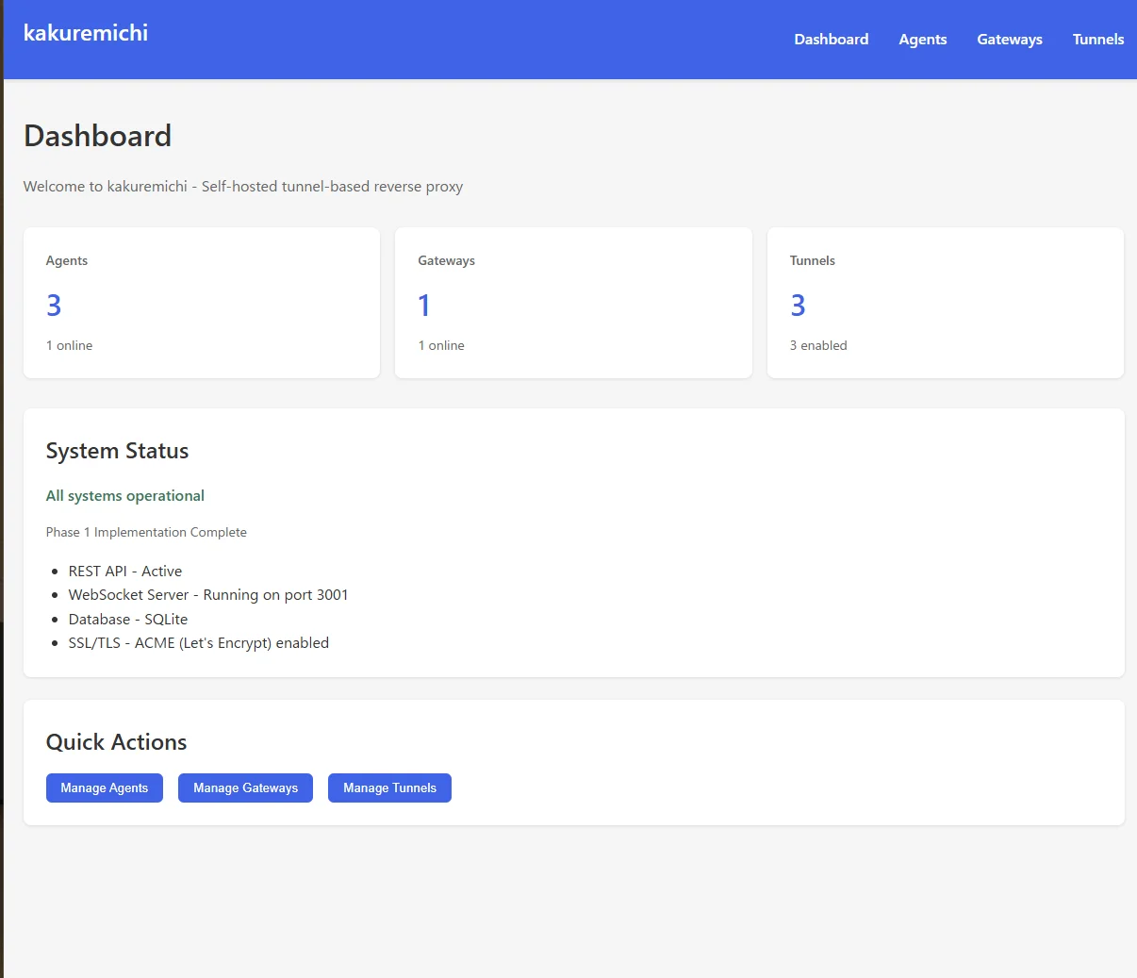Viewport: 1137px width, 978px height.
Task: Click the Agents count number in stats card
Action: (54, 306)
